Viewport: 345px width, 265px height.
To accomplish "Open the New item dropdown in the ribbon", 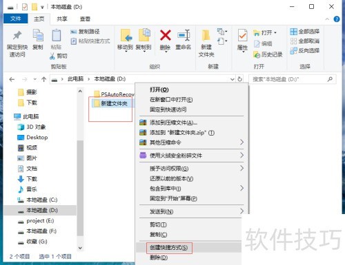I will click(x=222, y=32).
